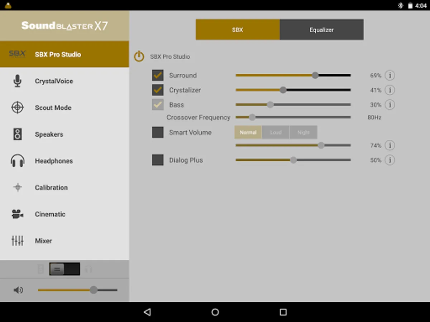Open SBX Pro Studio menu item
Viewport: 430px width, 322px height.
(64, 54)
